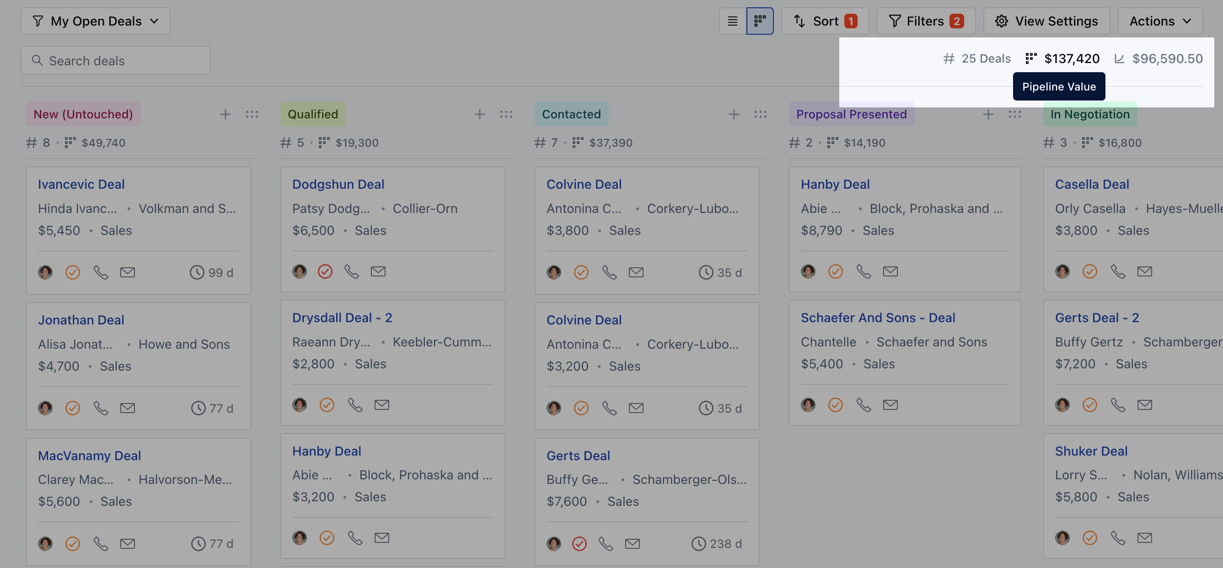Click the In Negotiation stage label

coord(1090,114)
